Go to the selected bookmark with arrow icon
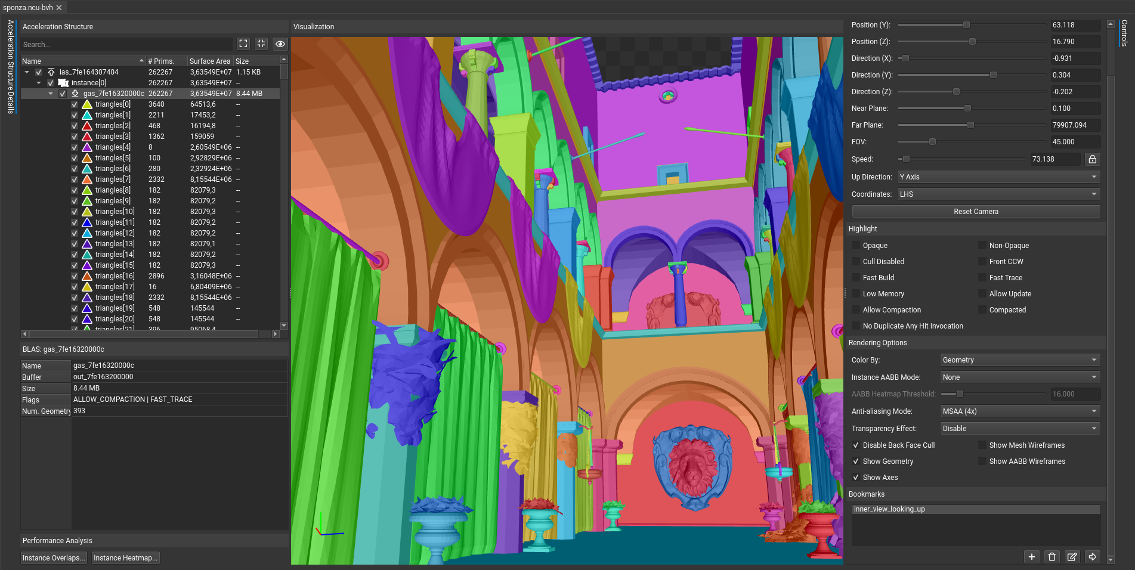 (1092, 557)
